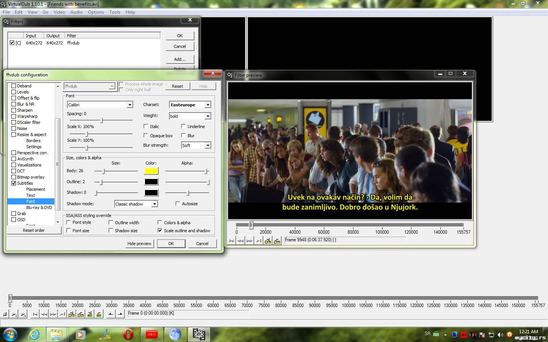Screen dimensions: 548x342
Task: Open Opera browser from taskbar
Action: [128, 334]
